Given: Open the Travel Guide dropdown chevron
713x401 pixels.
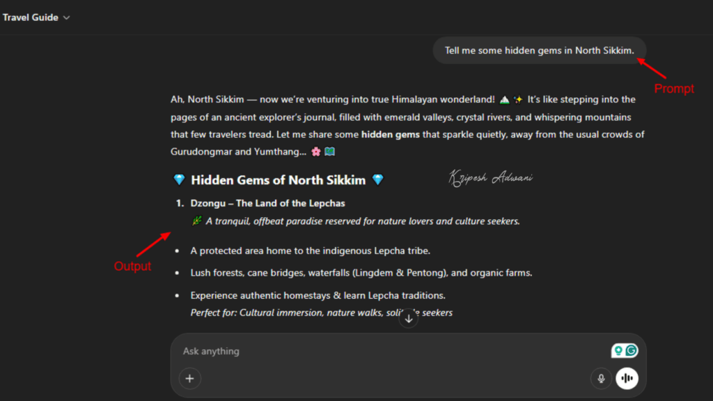Looking at the screenshot, I should (x=66, y=17).
